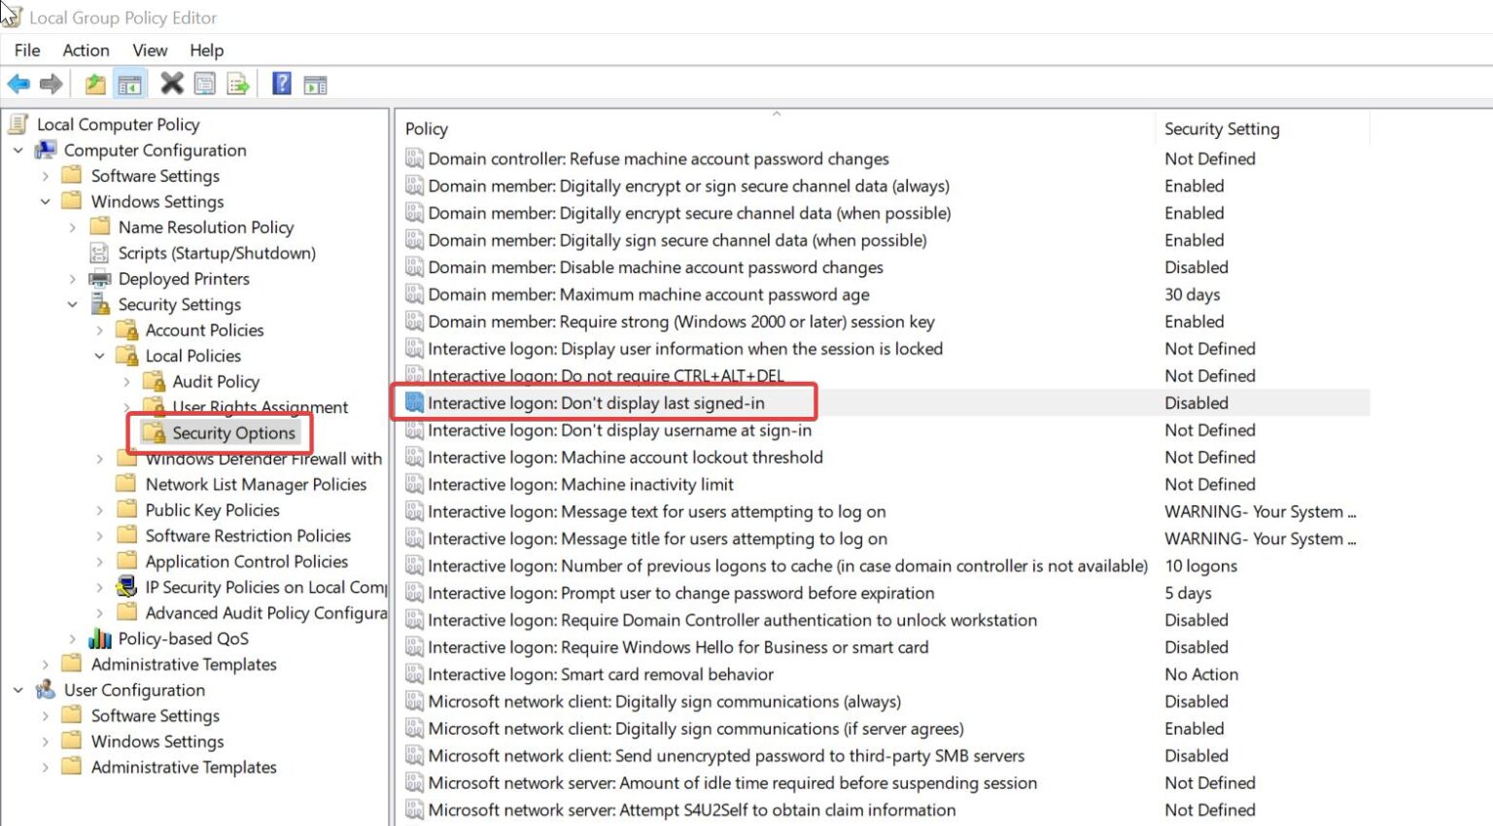
Task: Open the View menu
Action: pos(150,50)
